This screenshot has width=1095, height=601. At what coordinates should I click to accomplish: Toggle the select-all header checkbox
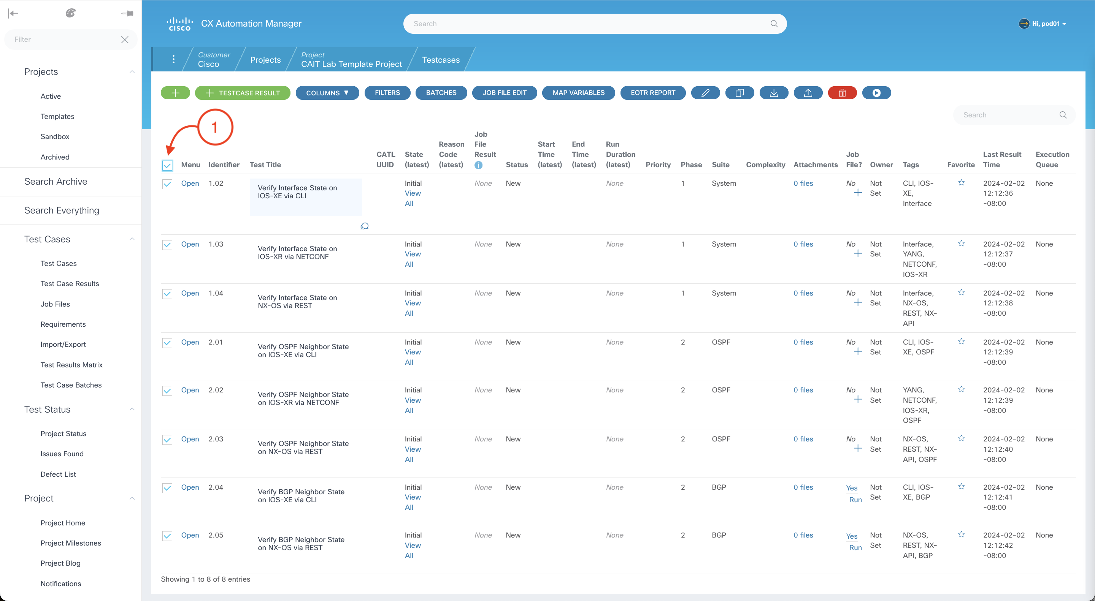tap(167, 165)
